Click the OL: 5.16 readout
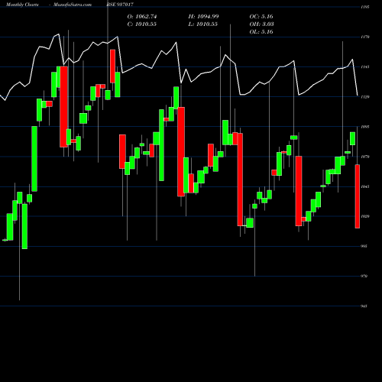The image size is (382, 382). tap(261, 32)
